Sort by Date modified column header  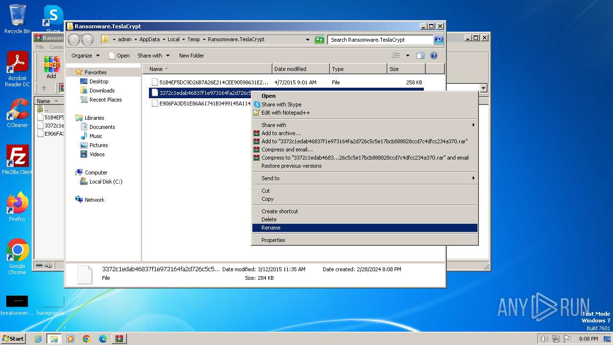point(301,69)
